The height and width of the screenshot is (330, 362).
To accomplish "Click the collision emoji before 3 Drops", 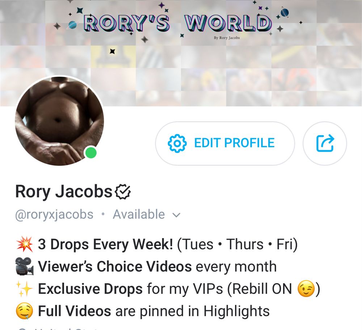I will 25,244.
